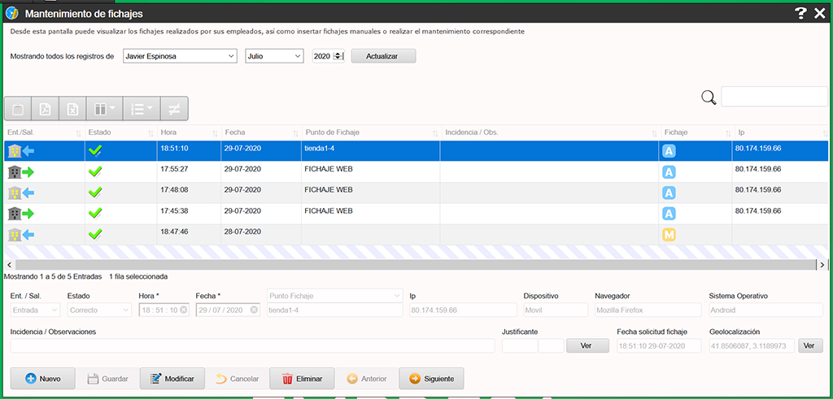Click the Modificar button
This screenshot has width=833, height=399.
coord(172,379)
